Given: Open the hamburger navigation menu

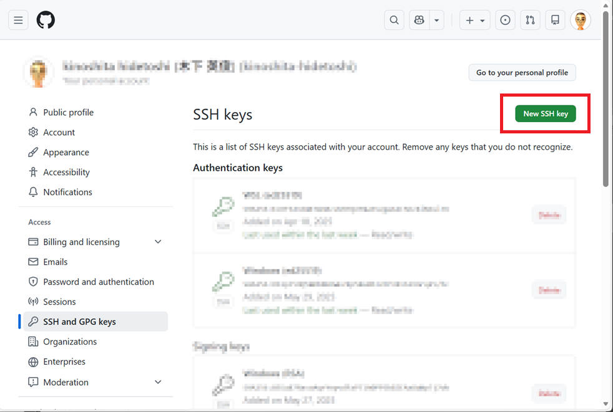Looking at the screenshot, I should pyautogui.click(x=18, y=20).
